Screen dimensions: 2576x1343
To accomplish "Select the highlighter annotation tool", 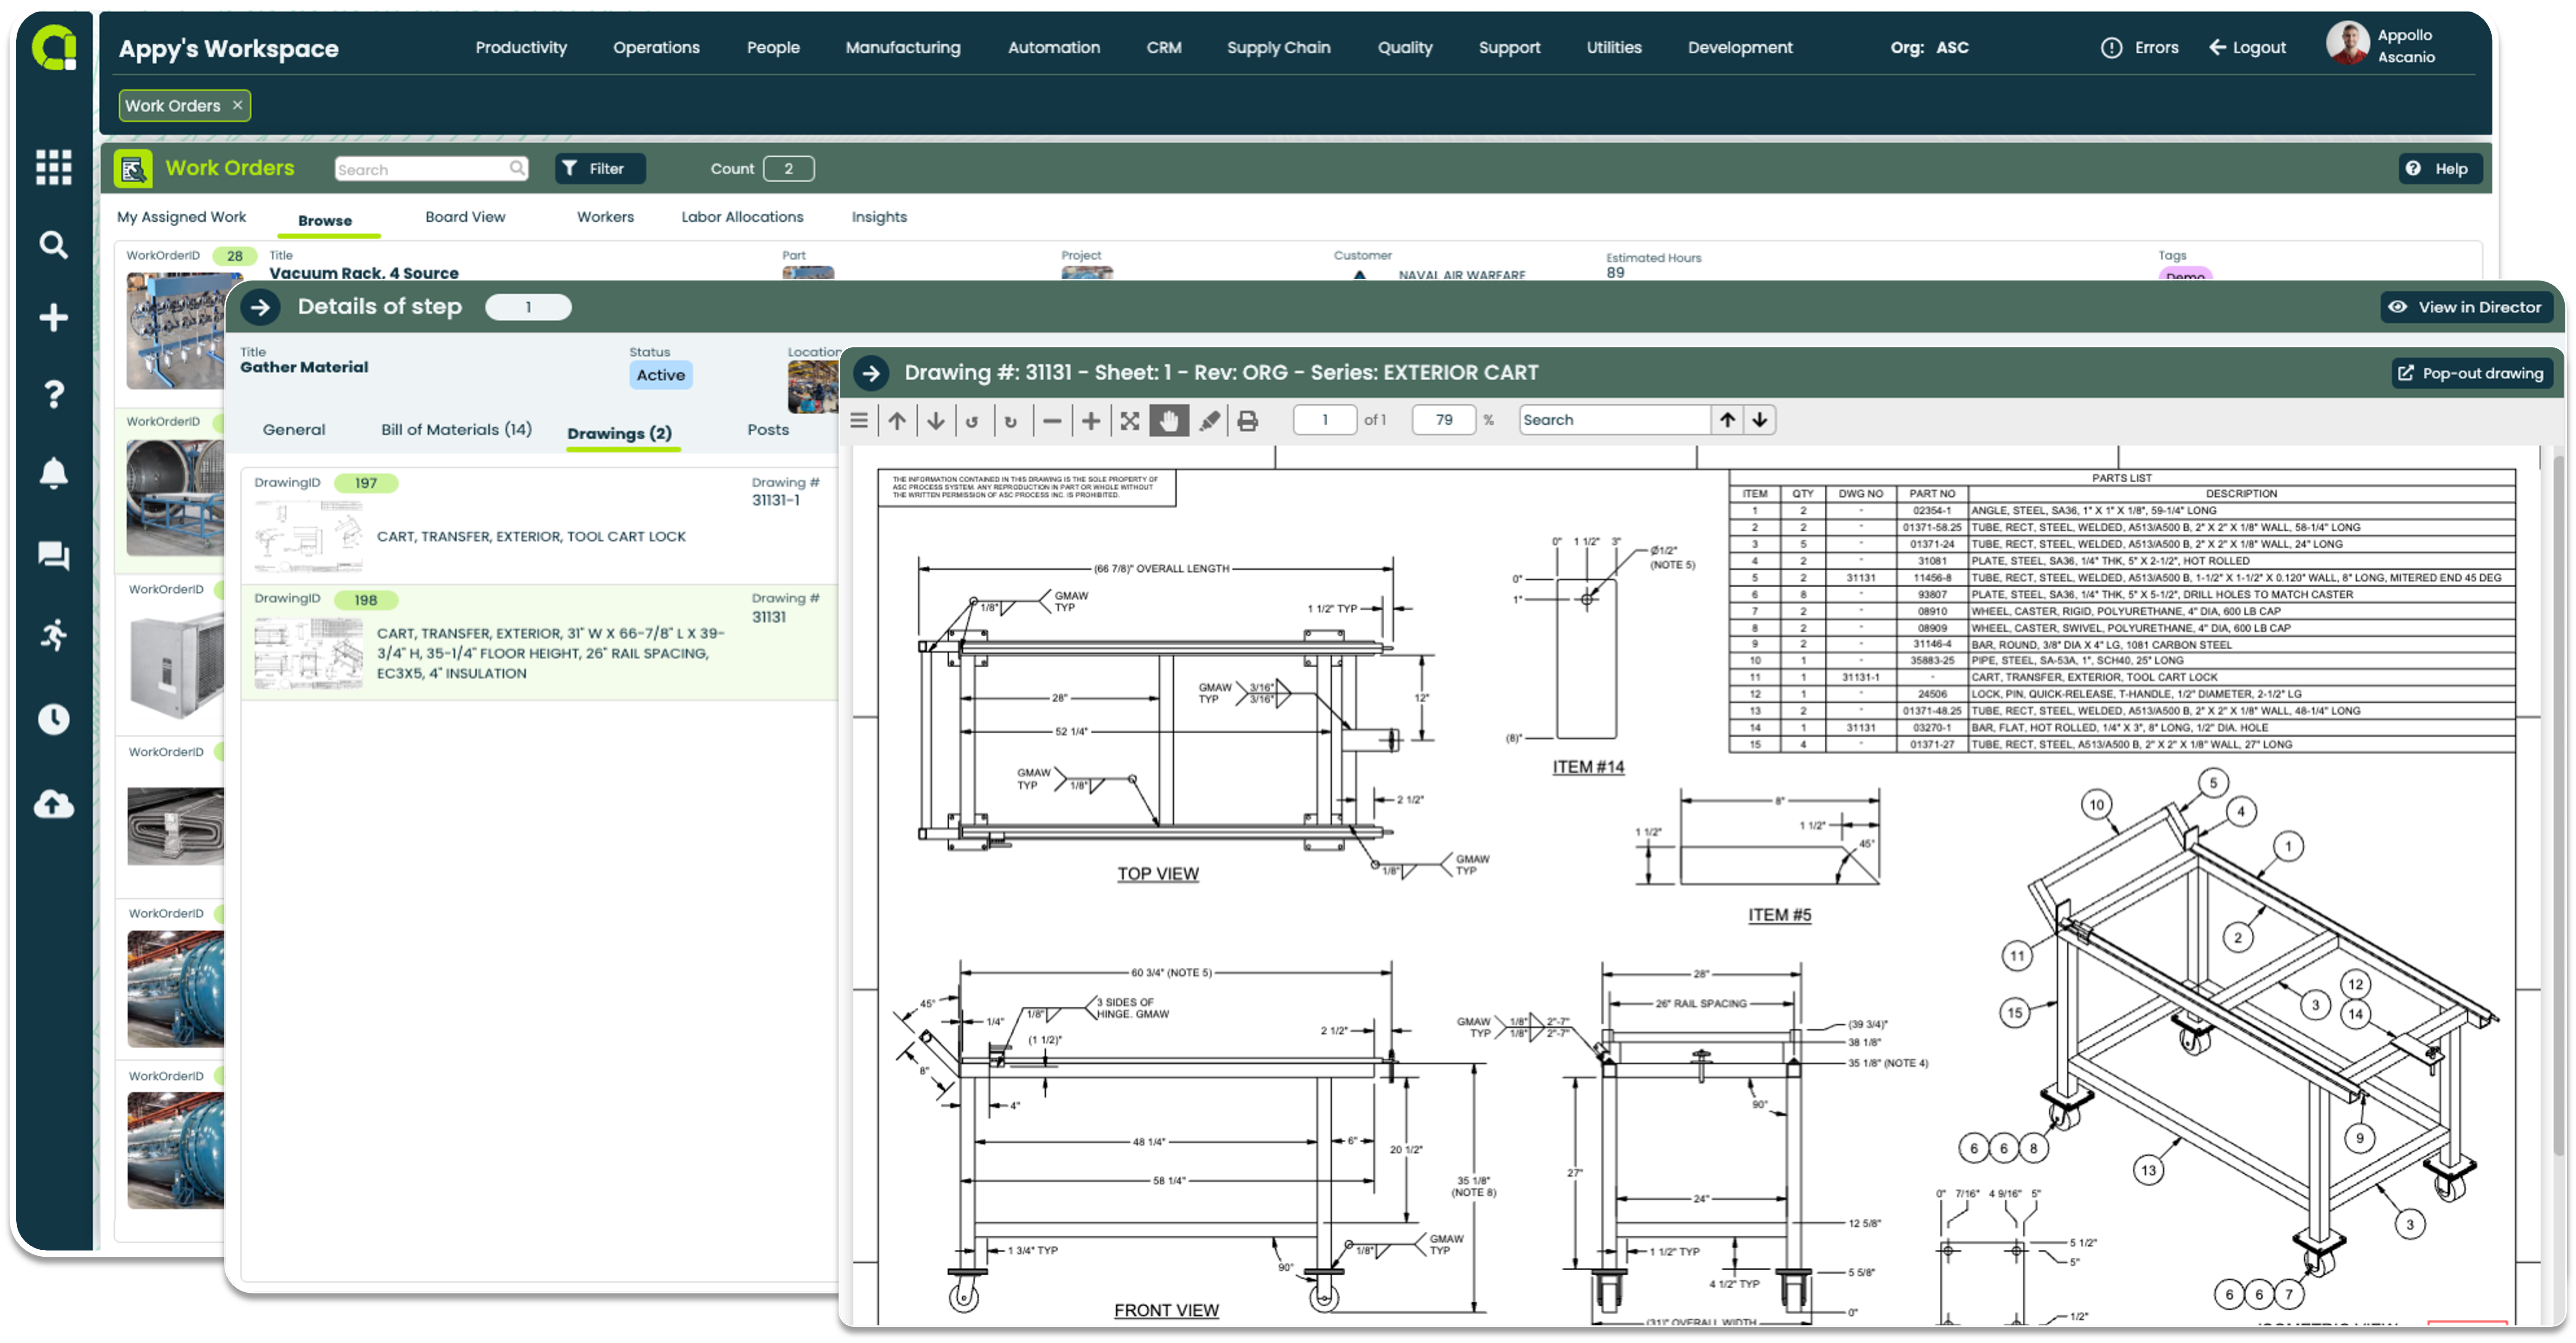I will point(1209,421).
